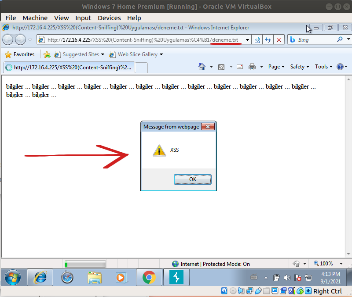Click the blue Help question icon
This screenshot has height=297, width=352.
[340, 67]
